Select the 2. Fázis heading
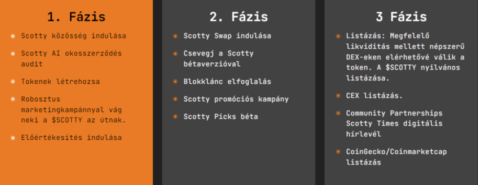Viewport: 478px width, 185px height. [x=239, y=17]
